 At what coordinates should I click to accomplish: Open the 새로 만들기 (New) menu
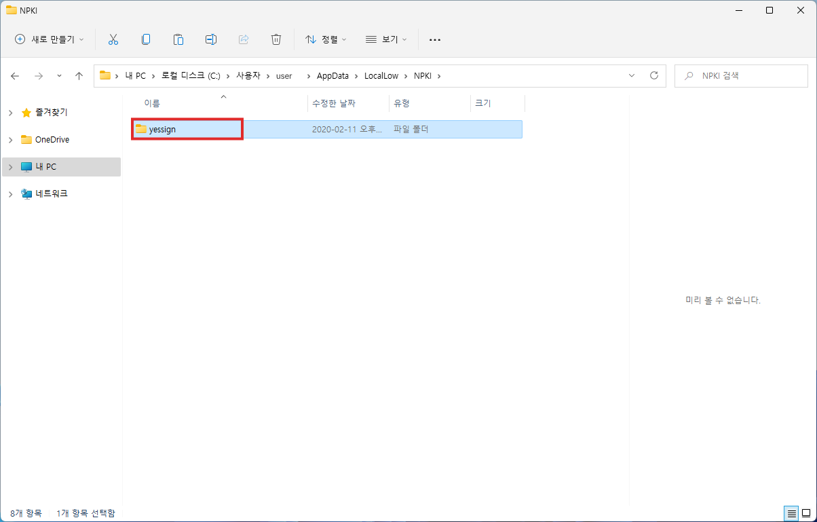coord(50,39)
